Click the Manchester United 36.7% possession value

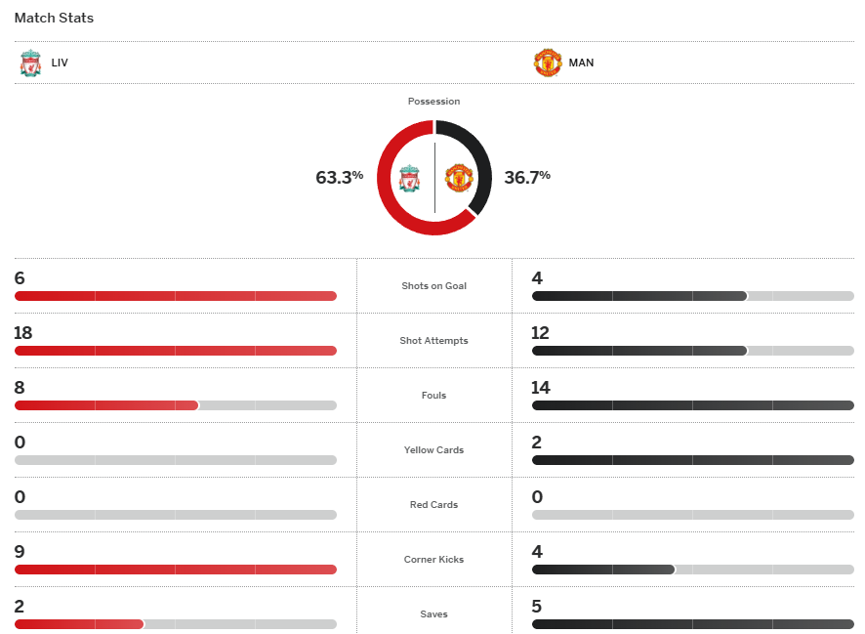[527, 178]
